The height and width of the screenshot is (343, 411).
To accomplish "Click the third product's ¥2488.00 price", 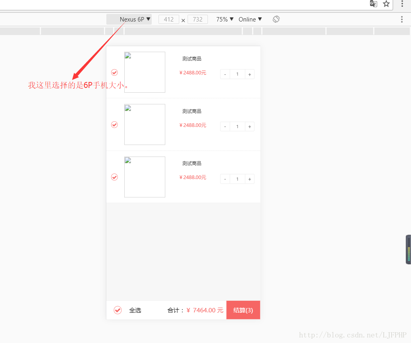I will pyautogui.click(x=193, y=177).
